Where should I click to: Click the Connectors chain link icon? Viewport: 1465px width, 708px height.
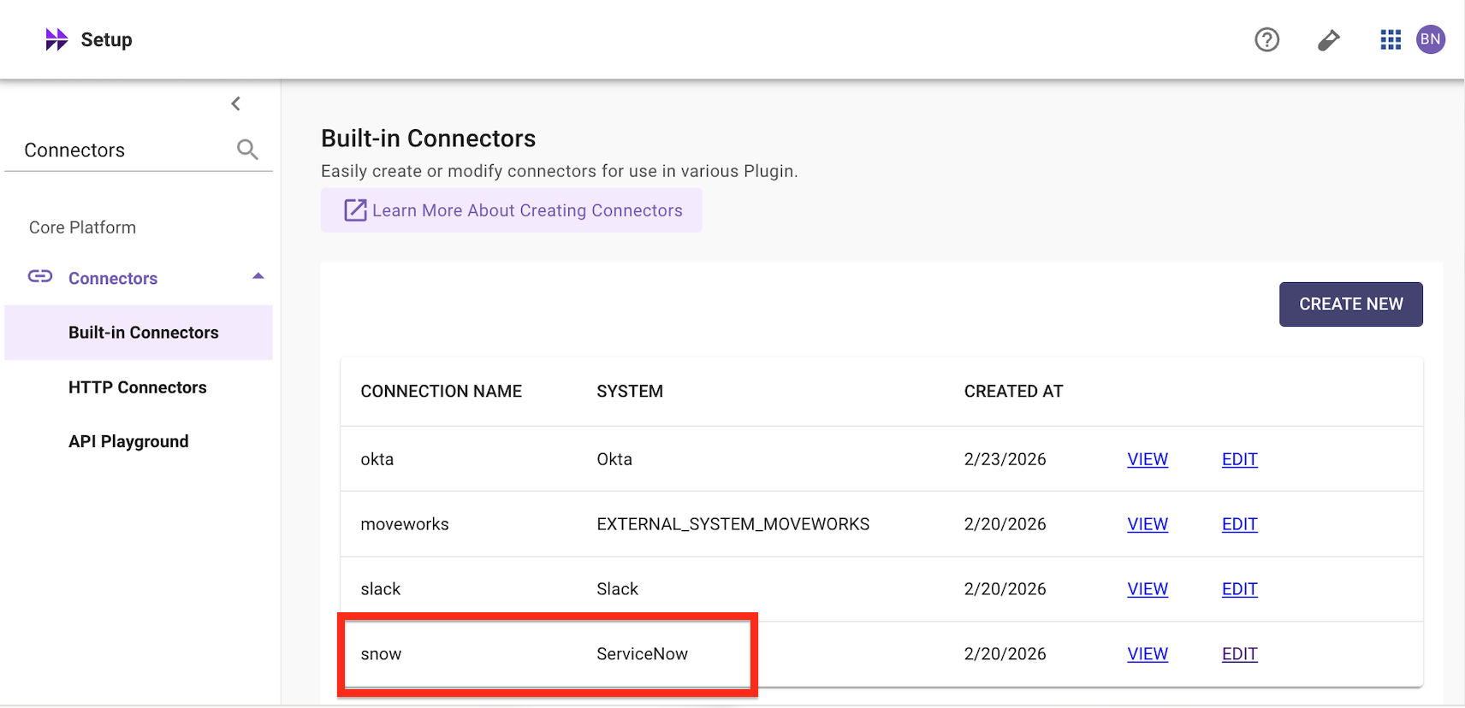point(40,276)
